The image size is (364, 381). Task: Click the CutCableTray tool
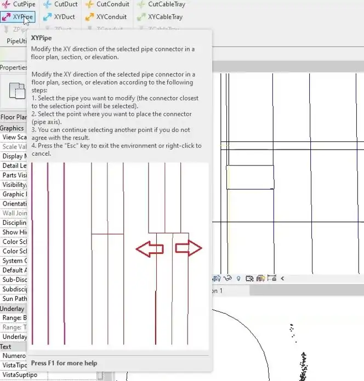tap(161, 4)
